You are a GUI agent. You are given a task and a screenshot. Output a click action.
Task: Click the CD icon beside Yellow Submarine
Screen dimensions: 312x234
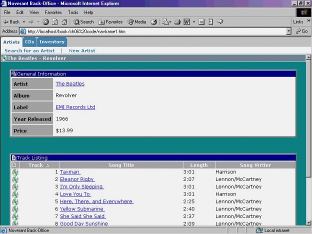[x=15, y=209]
